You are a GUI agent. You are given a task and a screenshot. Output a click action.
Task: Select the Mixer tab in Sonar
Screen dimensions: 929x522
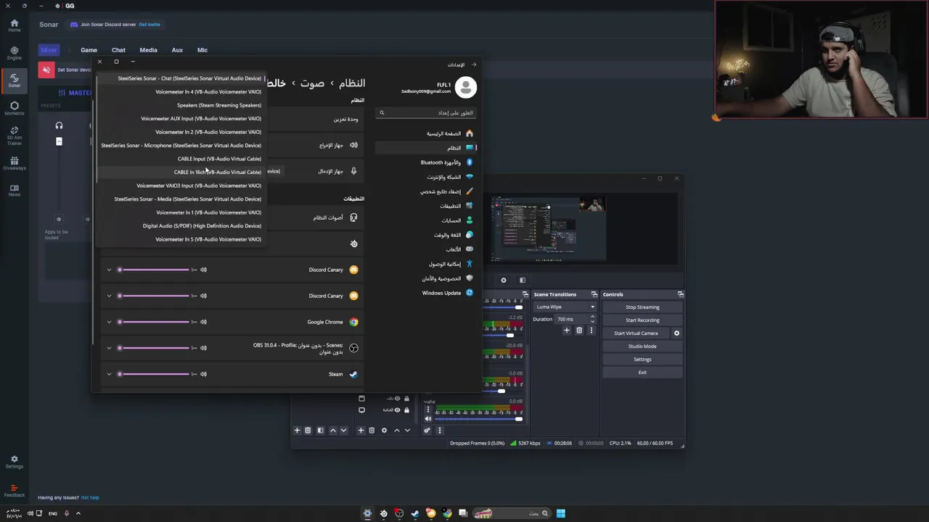(x=49, y=50)
